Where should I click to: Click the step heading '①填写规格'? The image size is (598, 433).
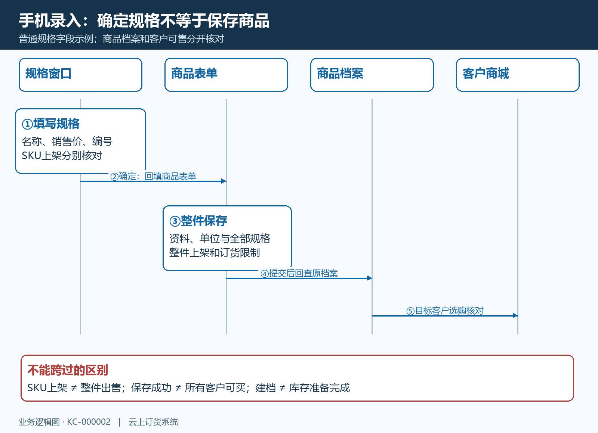[51, 124]
